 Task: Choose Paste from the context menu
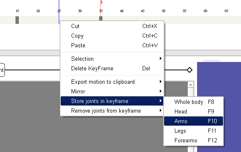click(112, 46)
